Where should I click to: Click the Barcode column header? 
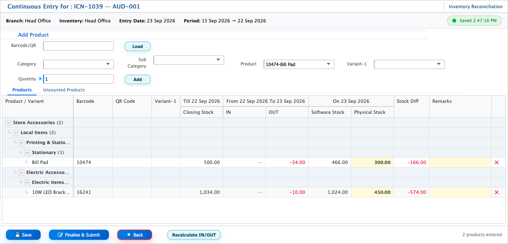93,107
